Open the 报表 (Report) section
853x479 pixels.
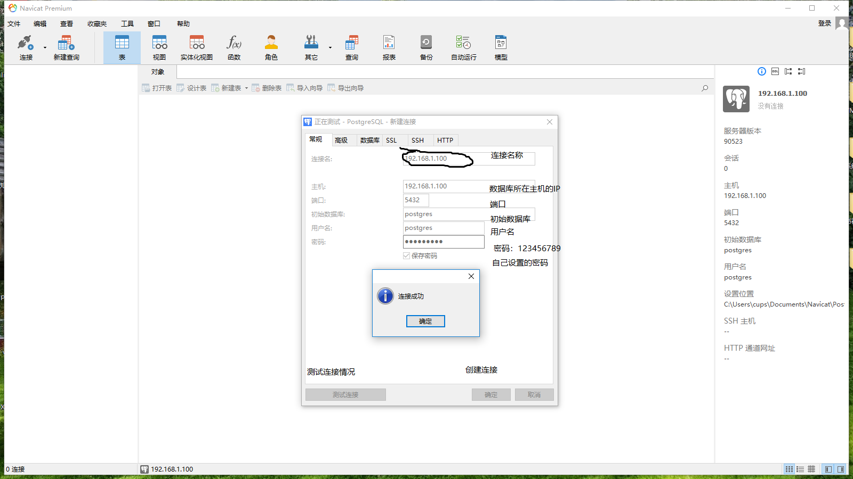coord(389,48)
